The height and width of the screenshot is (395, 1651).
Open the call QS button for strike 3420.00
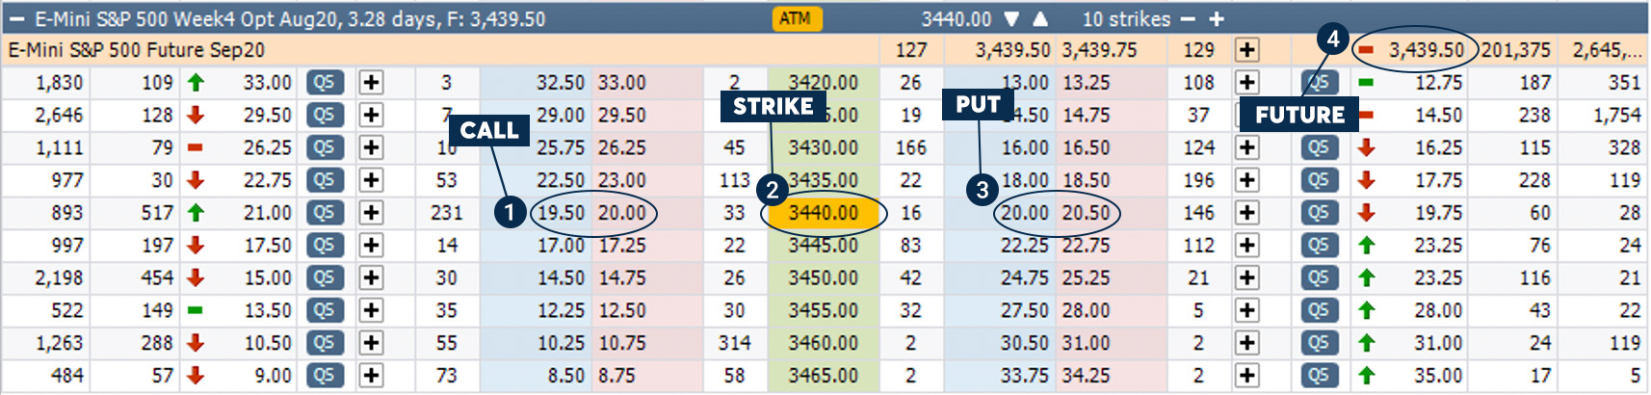point(325,83)
